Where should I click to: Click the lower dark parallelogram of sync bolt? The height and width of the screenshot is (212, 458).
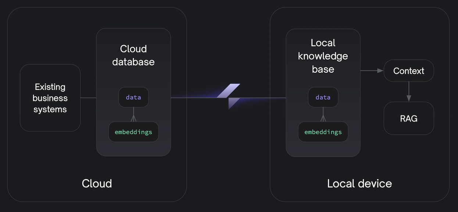pos(234,103)
